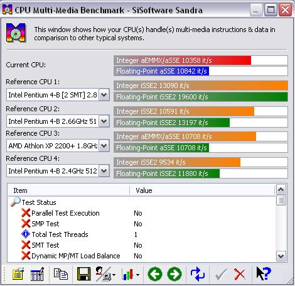This screenshot has width=295, height=286.
Task: Click the blue refresh arrows icon
Action: click(x=198, y=274)
